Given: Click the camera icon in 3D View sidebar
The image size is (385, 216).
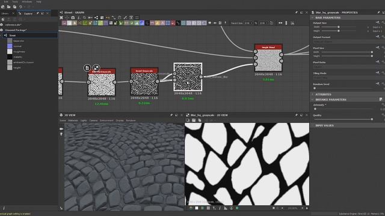Looking at the screenshot, I should 61,129.
